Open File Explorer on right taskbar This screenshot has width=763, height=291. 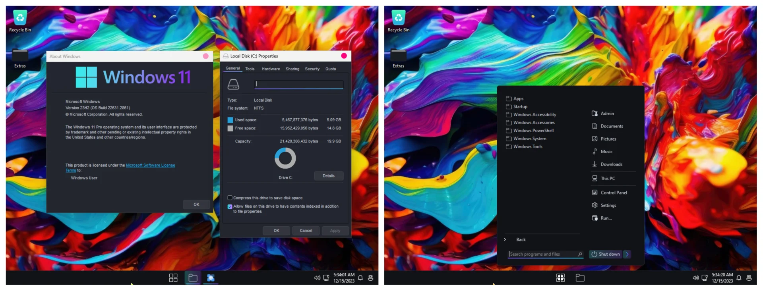[580, 278]
